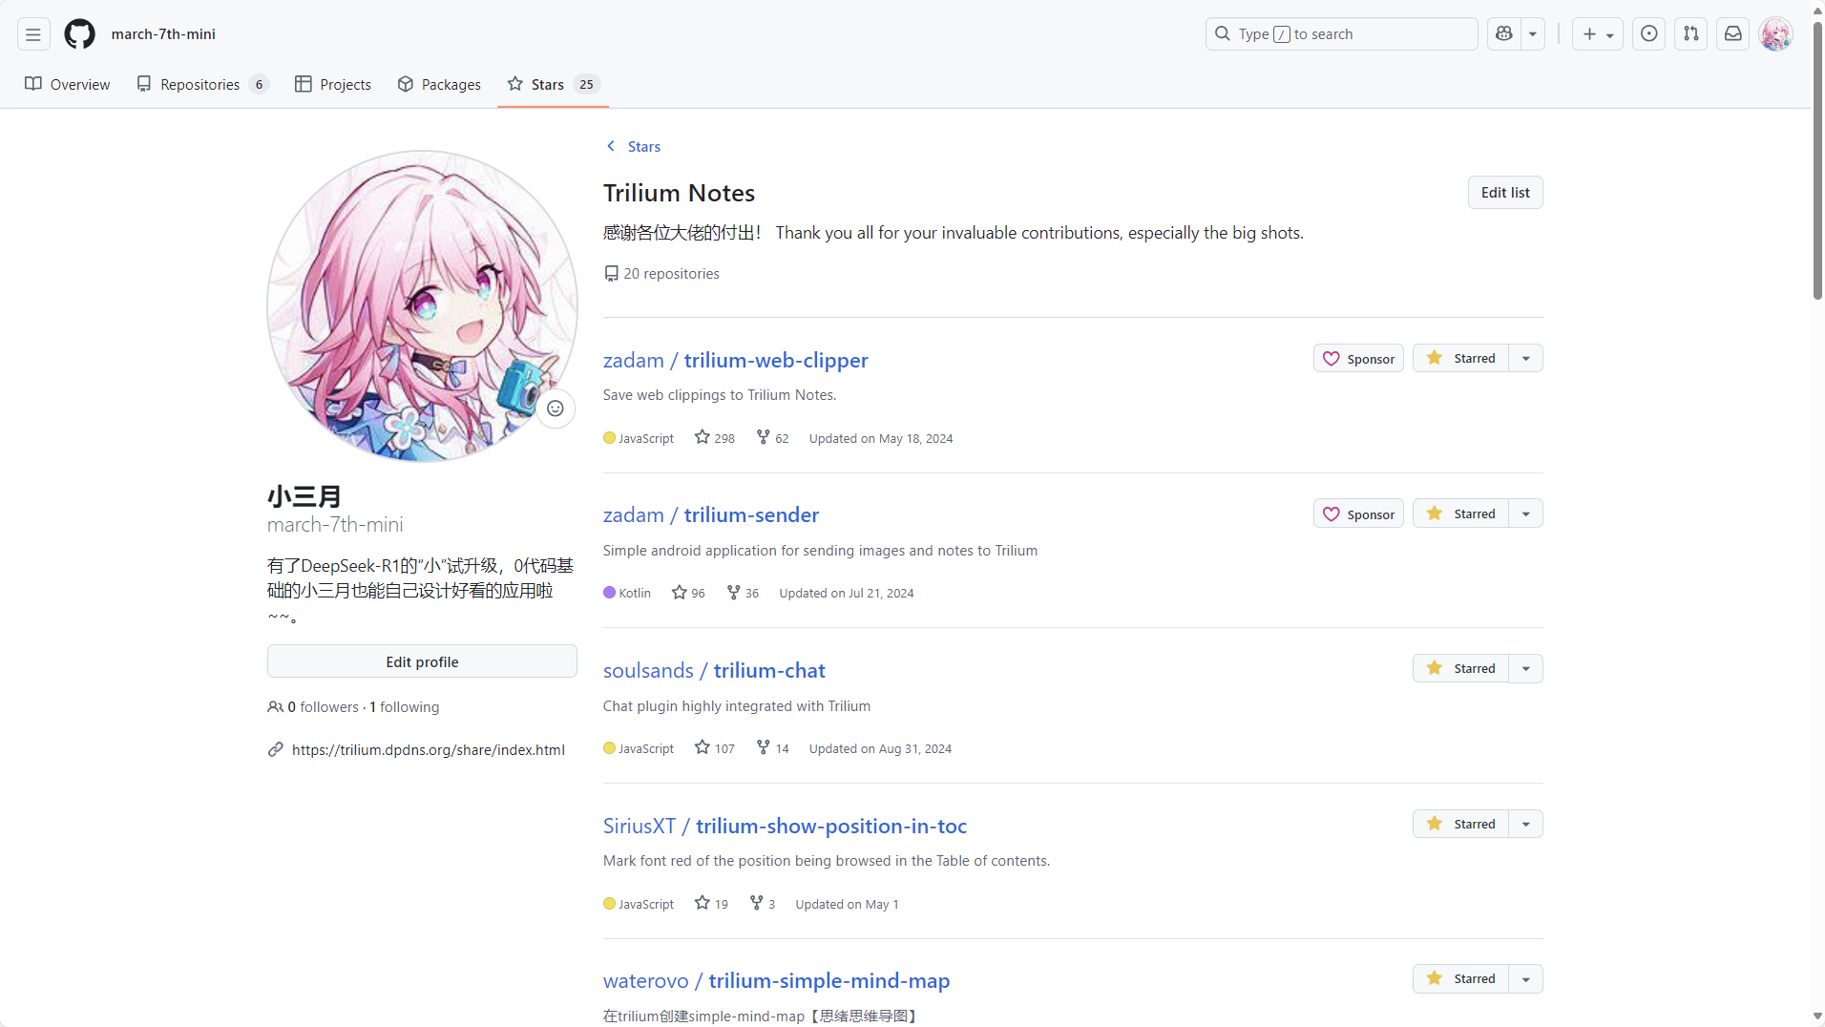The width and height of the screenshot is (1825, 1027).
Task: Click the set status smiley icon
Action: pos(555,409)
